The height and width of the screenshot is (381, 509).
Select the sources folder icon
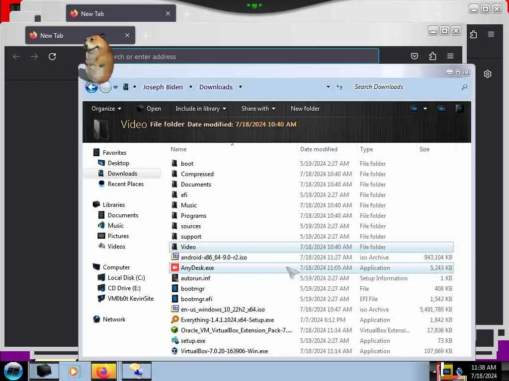174,226
